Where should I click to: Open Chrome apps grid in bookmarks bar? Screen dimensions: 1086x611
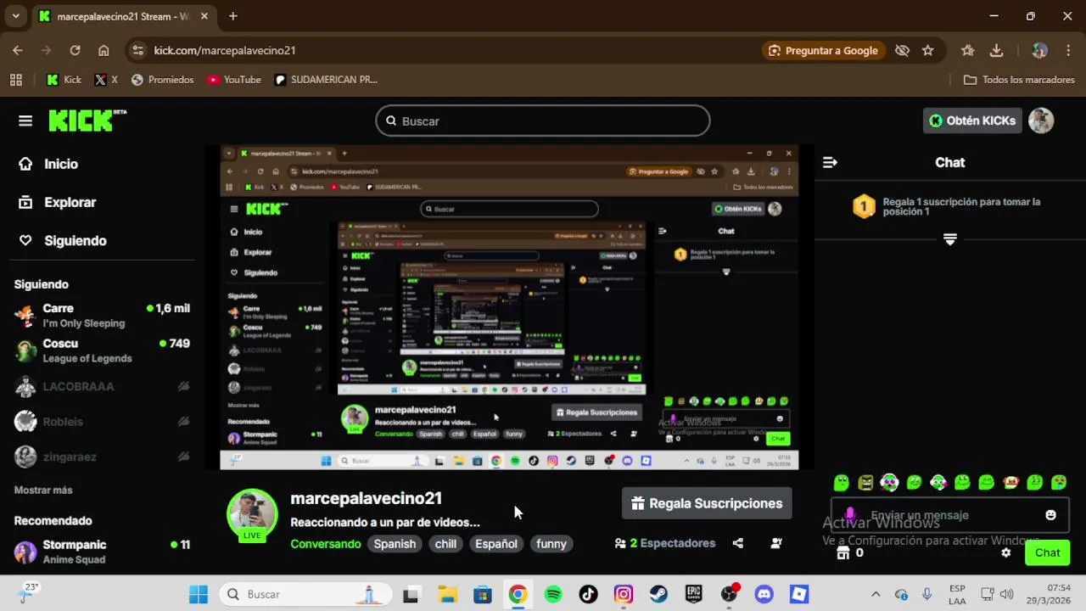(15, 80)
